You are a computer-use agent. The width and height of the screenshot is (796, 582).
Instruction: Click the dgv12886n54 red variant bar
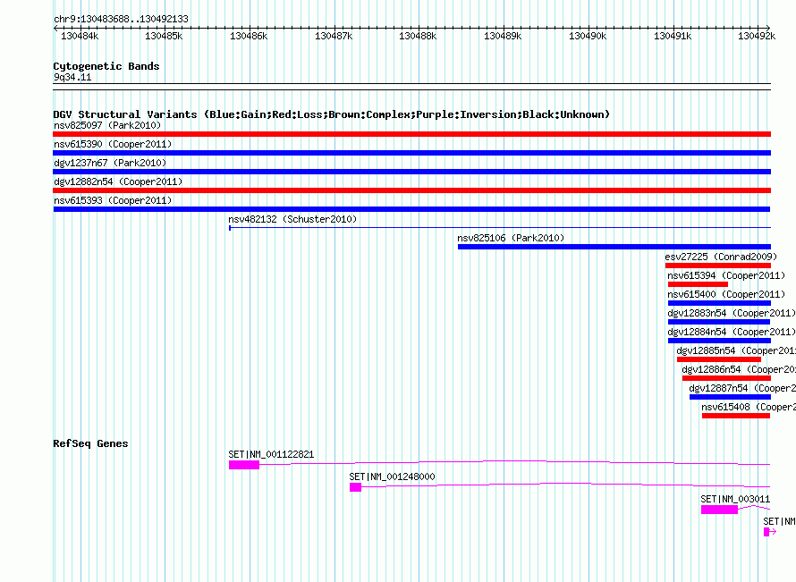coord(726,378)
